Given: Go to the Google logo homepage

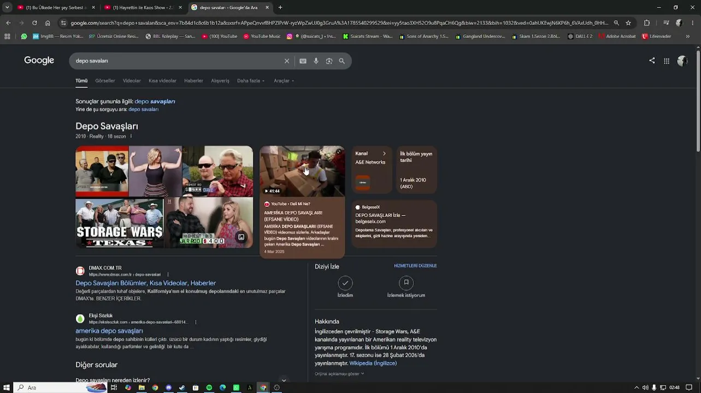Looking at the screenshot, I should [x=39, y=61].
